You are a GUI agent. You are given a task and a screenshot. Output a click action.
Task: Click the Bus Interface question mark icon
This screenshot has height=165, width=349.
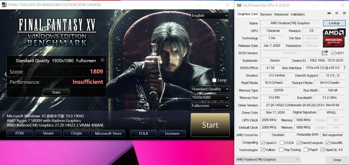tap(344, 68)
